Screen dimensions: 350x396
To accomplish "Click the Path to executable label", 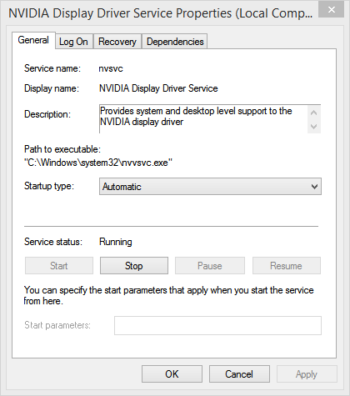I will (62, 149).
